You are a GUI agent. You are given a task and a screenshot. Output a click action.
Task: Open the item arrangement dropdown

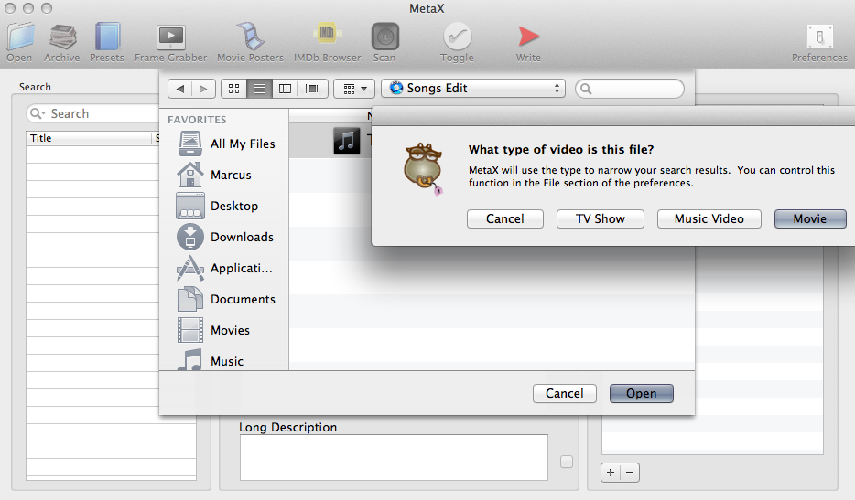pos(354,89)
